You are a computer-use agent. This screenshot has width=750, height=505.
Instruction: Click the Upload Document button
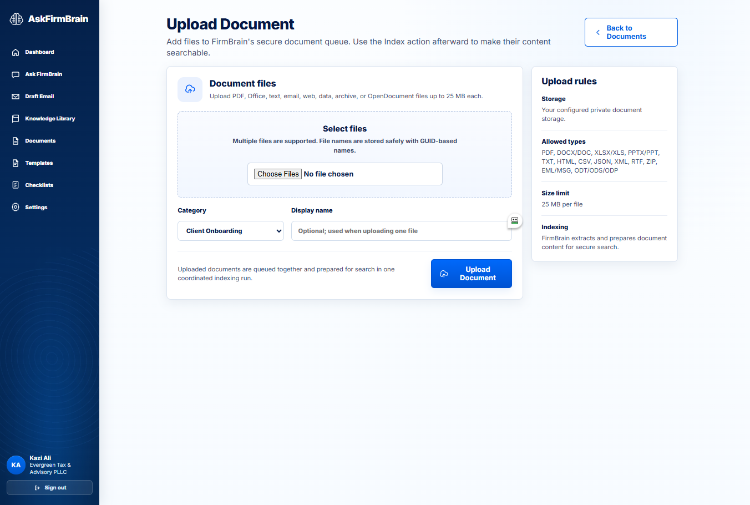tap(472, 274)
